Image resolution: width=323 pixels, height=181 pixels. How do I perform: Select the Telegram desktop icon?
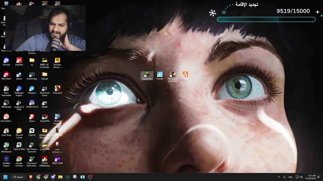pyautogui.click(x=32, y=90)
